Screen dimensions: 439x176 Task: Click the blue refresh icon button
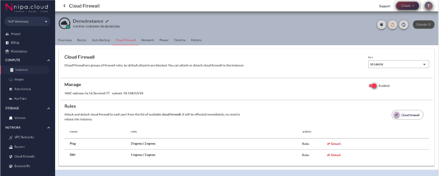coord(403,24)
